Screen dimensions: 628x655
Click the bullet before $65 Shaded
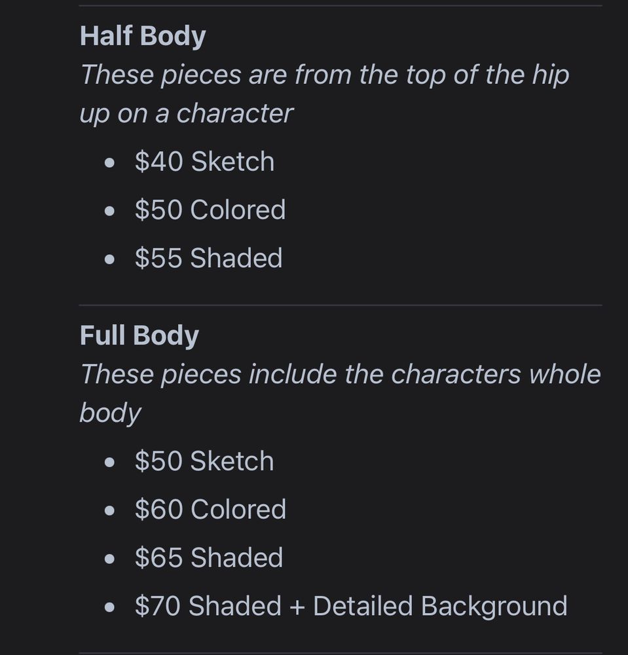coord(109,559)
